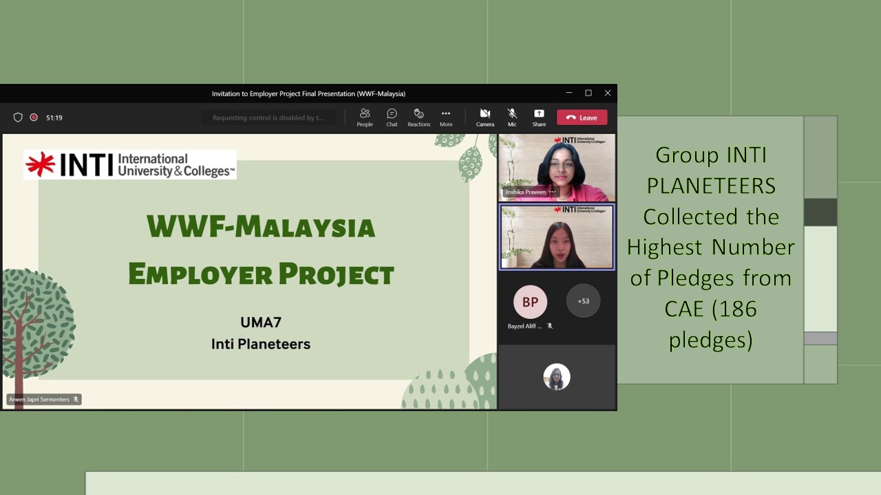Viewport: 881px width, 495px height.
Task: Click the Share screen button
Action: (x=539, y=118)
